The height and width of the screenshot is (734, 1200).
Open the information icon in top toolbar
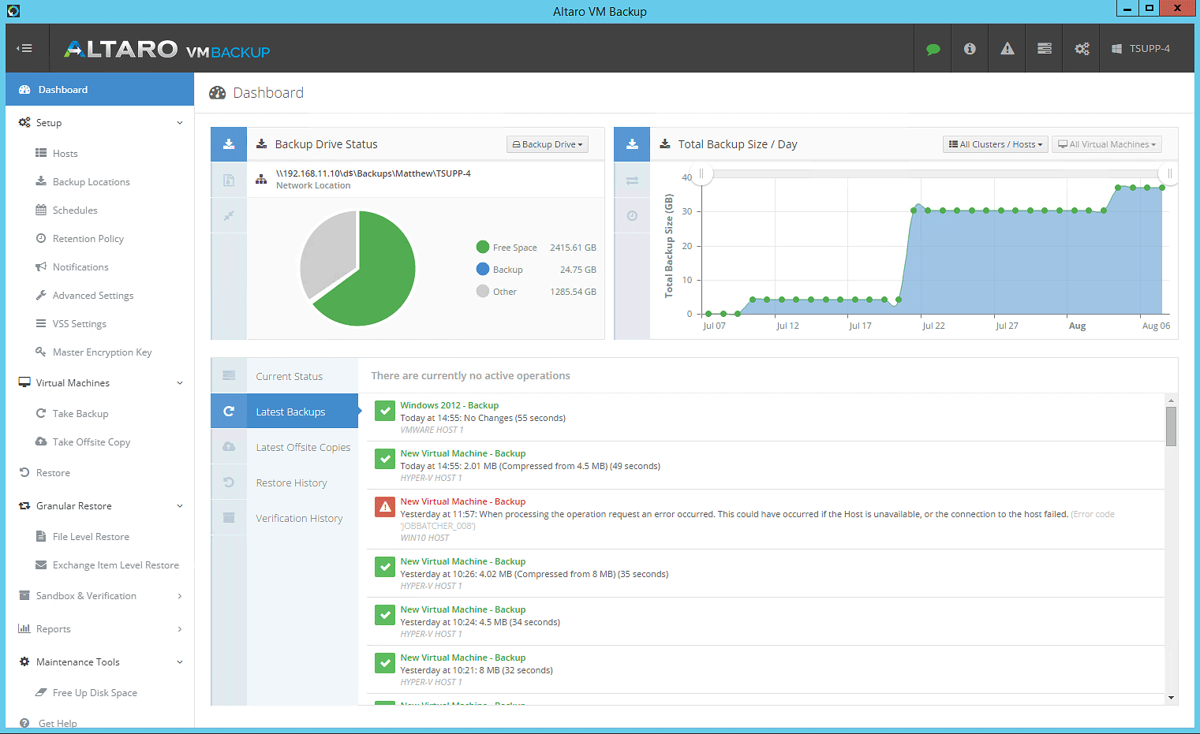970,48
